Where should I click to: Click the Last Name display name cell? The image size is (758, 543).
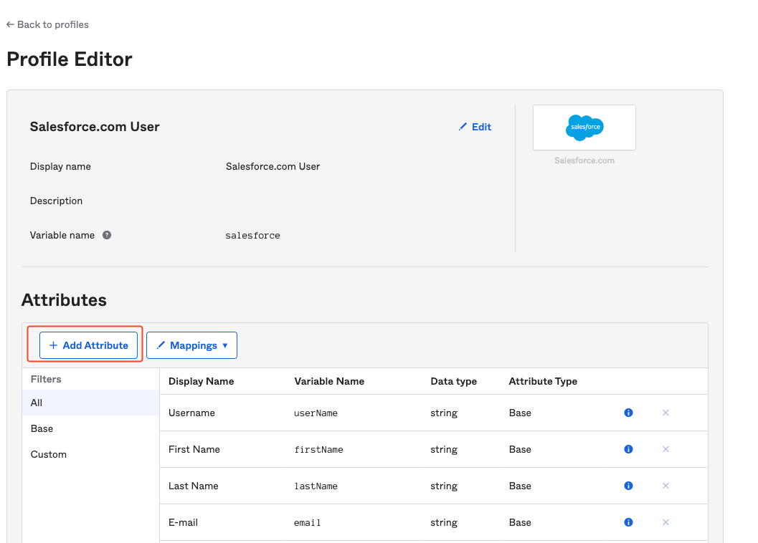coord(194,486)
